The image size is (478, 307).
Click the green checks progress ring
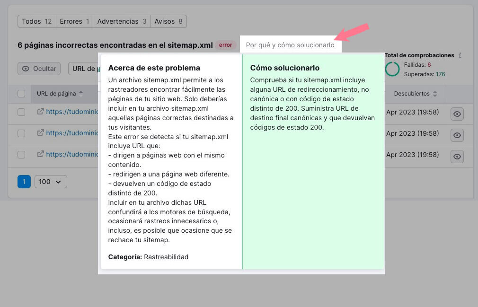click(x=392, y=69)
